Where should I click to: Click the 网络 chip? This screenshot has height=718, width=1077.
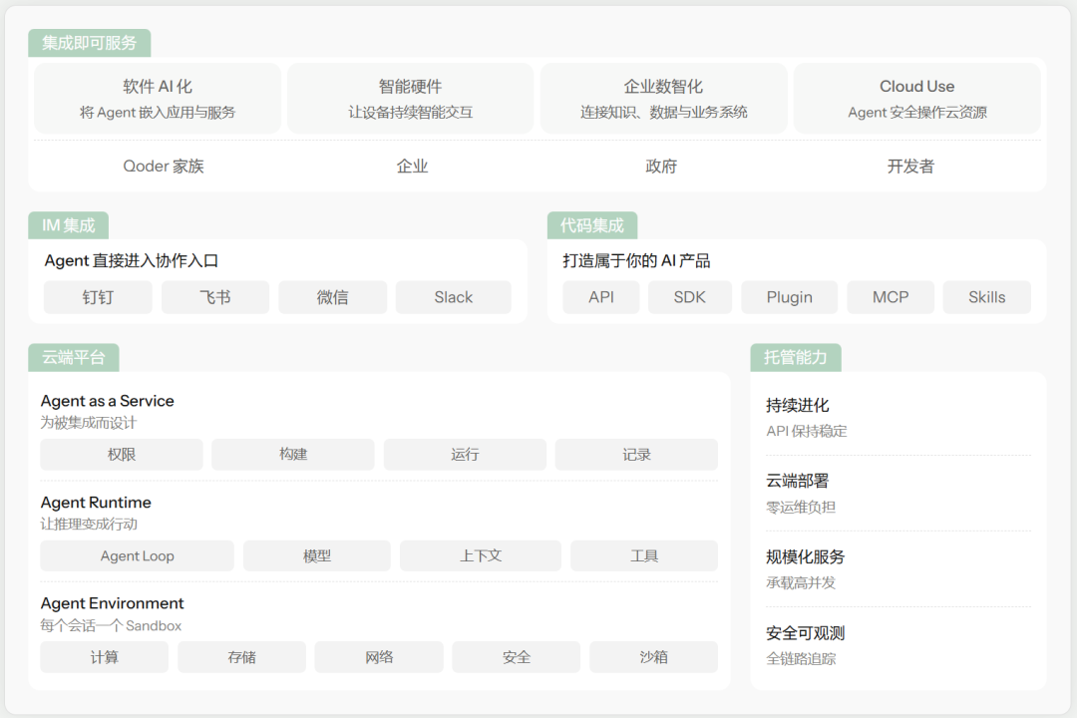379,657
